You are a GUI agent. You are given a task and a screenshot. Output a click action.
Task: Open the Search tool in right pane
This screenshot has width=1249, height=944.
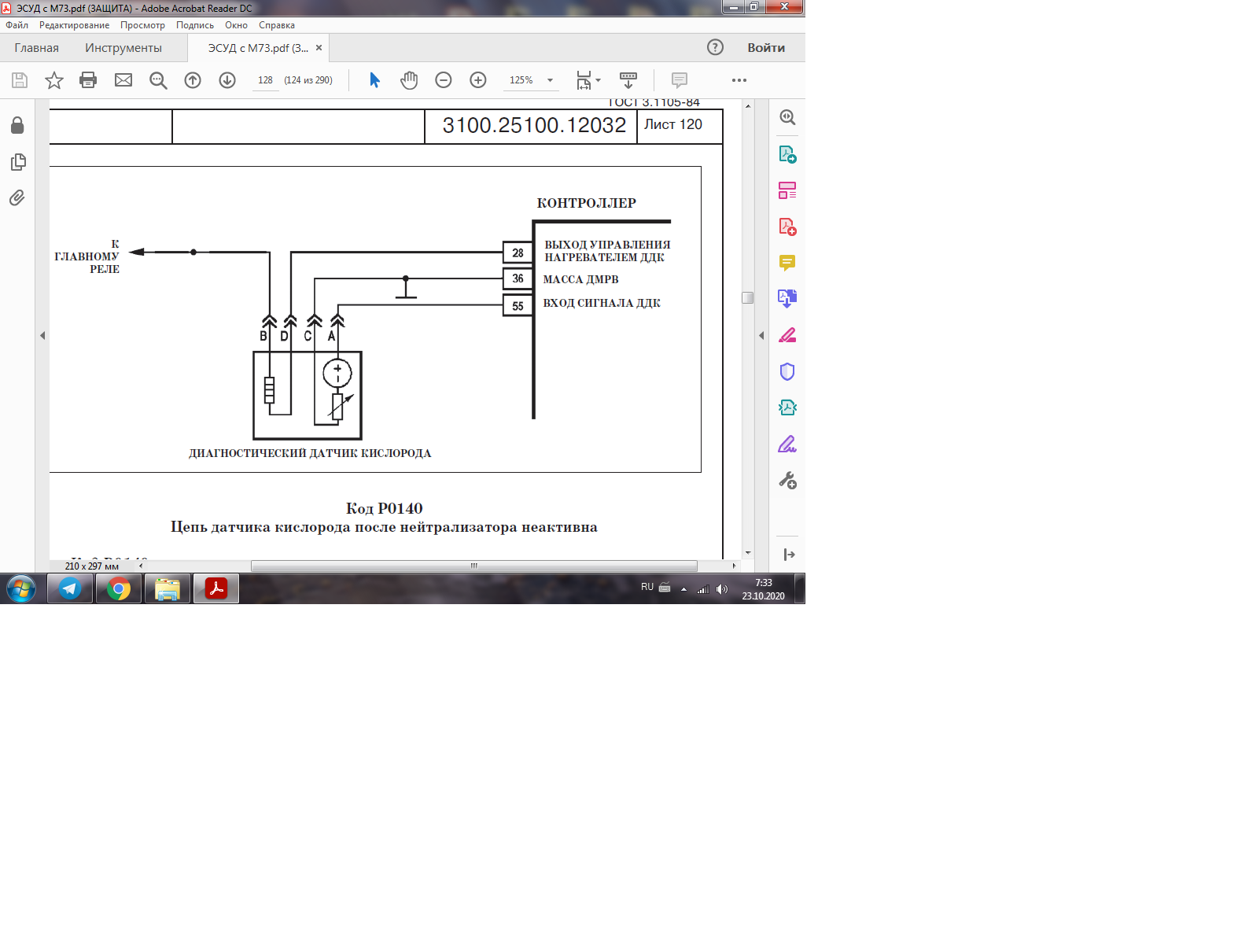(787, 117)
